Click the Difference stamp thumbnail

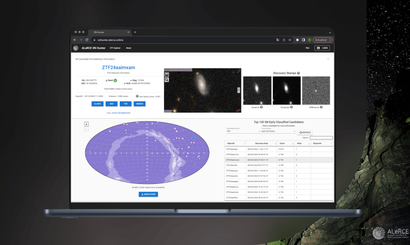click(316, 91)
